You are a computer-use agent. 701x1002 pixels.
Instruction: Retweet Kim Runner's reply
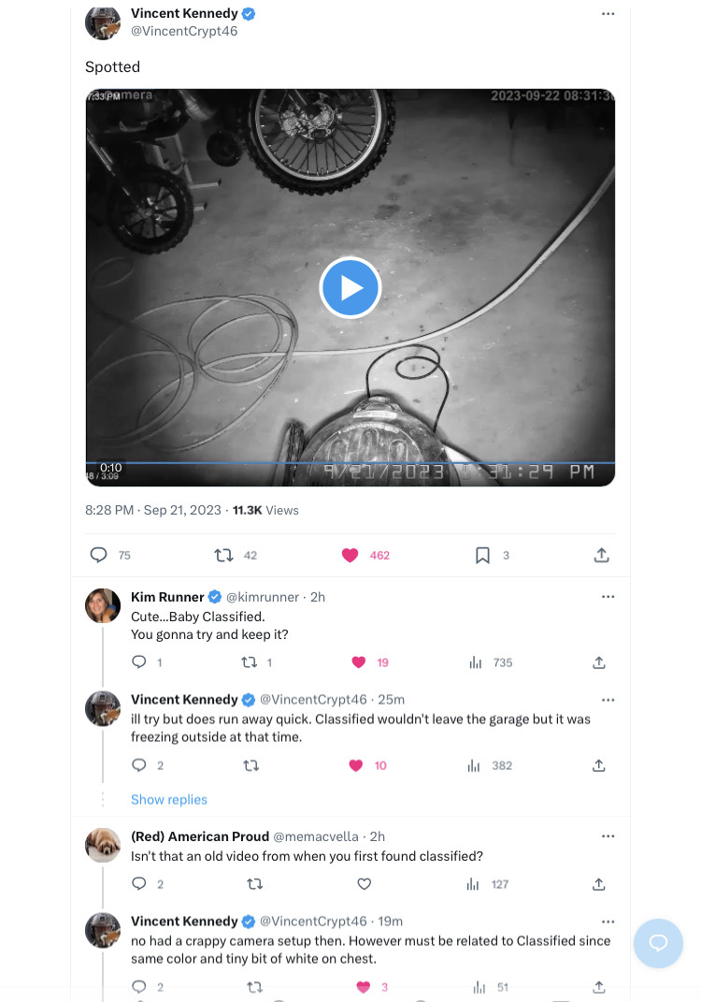pos(250,662)
